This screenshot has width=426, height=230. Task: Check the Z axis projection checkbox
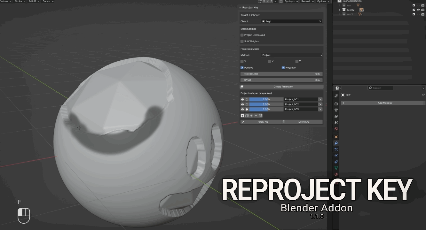297,61
